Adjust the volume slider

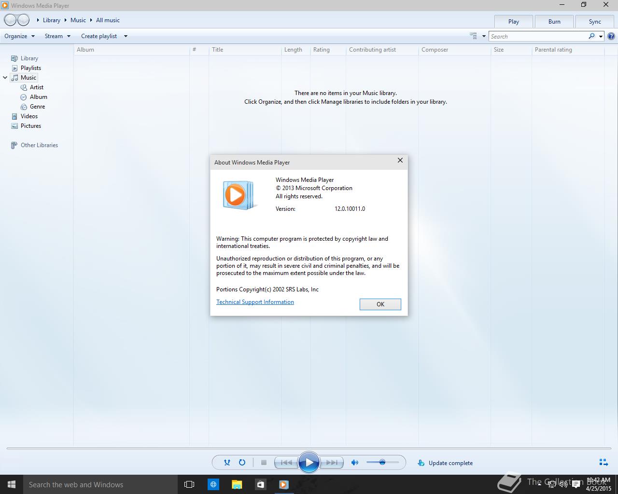click(x=382, y=463)
